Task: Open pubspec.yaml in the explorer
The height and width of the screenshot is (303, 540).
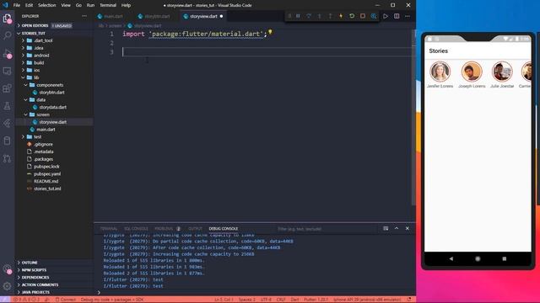Action: tap(47, 174)
